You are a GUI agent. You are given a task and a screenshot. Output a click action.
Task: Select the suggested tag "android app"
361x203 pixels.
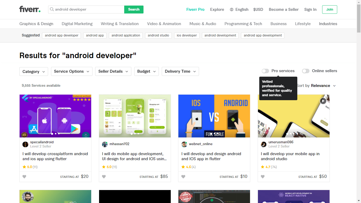click(95, 35)
